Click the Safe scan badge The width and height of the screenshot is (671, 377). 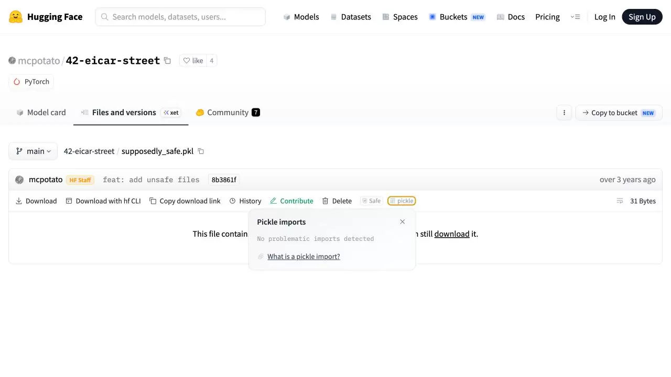(371, 201)
